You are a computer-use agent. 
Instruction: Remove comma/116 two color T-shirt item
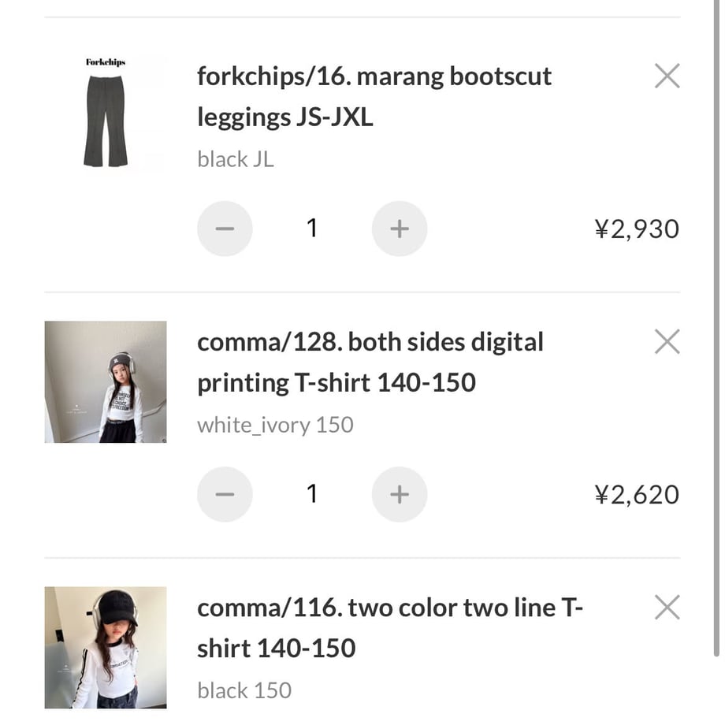pyautogui.click(x=667, y=607)
